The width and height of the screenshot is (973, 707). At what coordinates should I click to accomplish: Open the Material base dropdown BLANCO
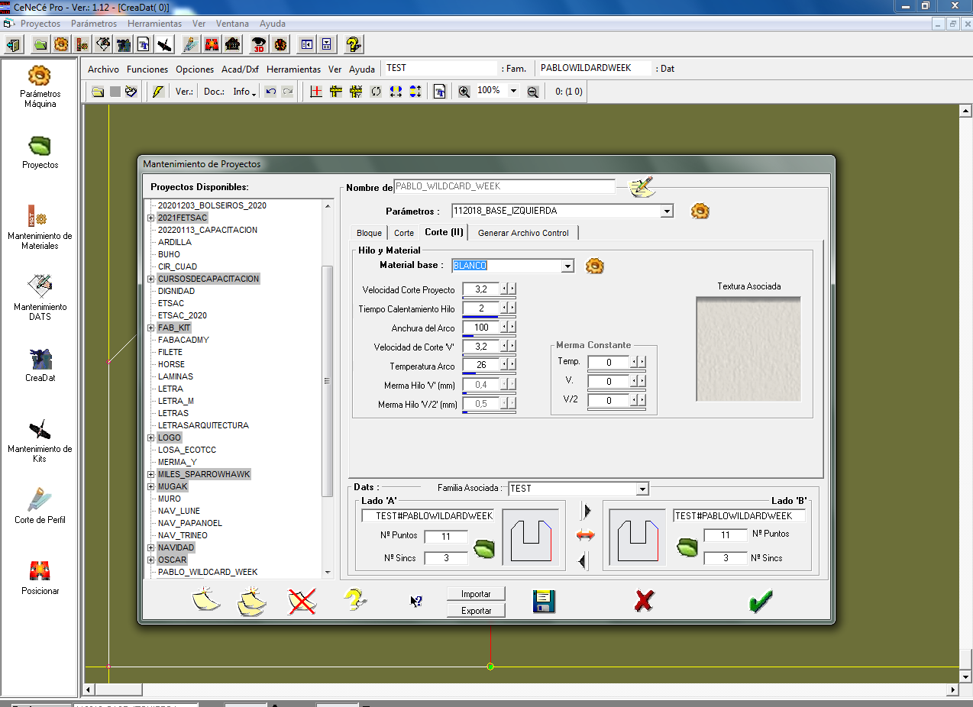coord(567,266)
